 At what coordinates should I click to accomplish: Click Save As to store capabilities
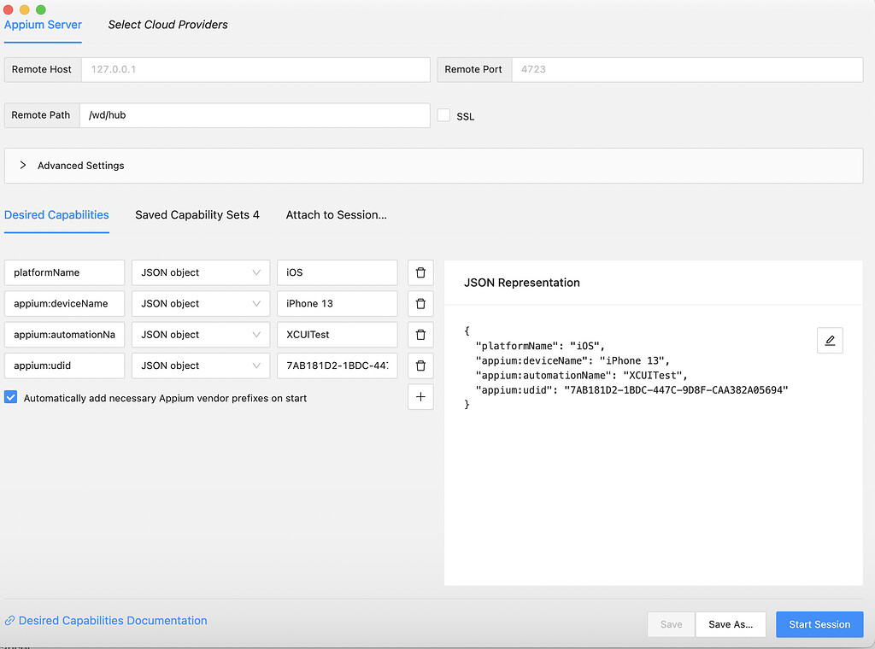coord(730,624)
